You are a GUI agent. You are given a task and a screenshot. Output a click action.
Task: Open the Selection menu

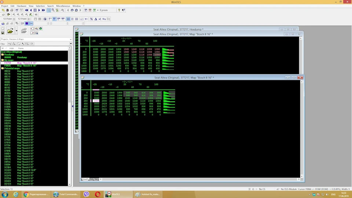pyautogui.click(x=40, y=6)
